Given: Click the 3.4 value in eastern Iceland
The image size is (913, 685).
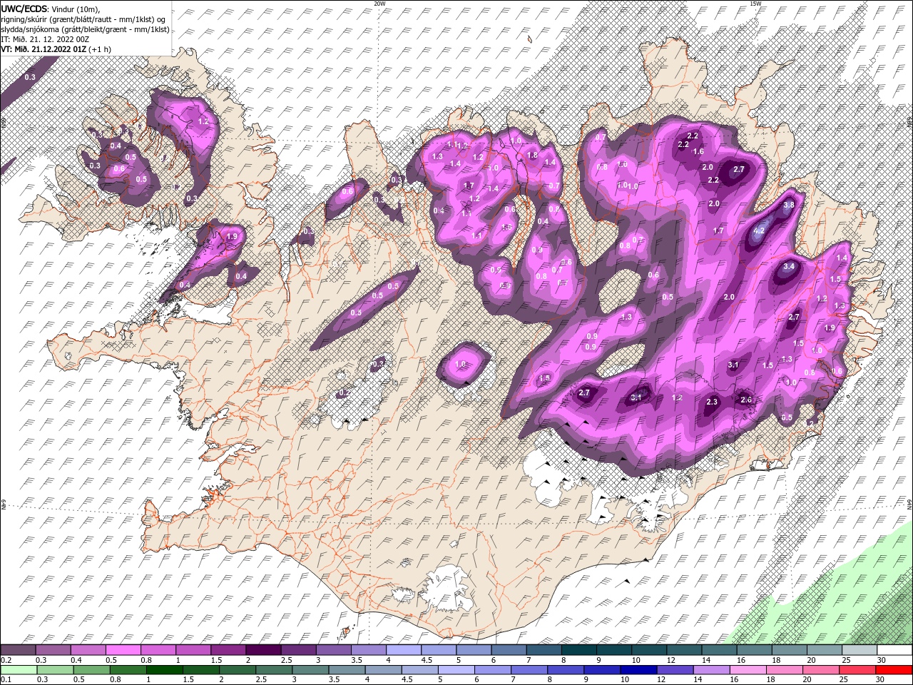Looking at the screenshot, I should click(788, 266).
